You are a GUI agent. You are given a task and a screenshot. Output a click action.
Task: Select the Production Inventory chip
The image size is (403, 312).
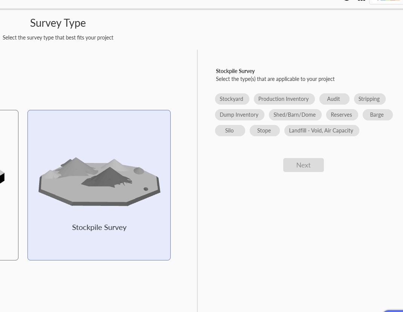[284, 99]
